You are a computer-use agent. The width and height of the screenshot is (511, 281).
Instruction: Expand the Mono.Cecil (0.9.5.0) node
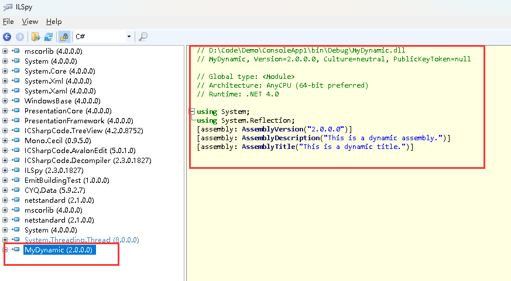pyautogui.click(x=5, y=140)
